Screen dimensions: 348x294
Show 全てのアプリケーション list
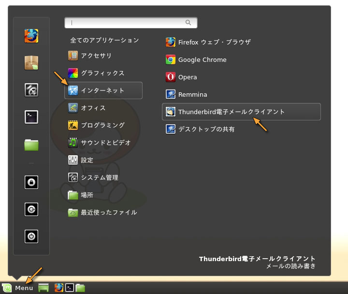coord(104,40)
